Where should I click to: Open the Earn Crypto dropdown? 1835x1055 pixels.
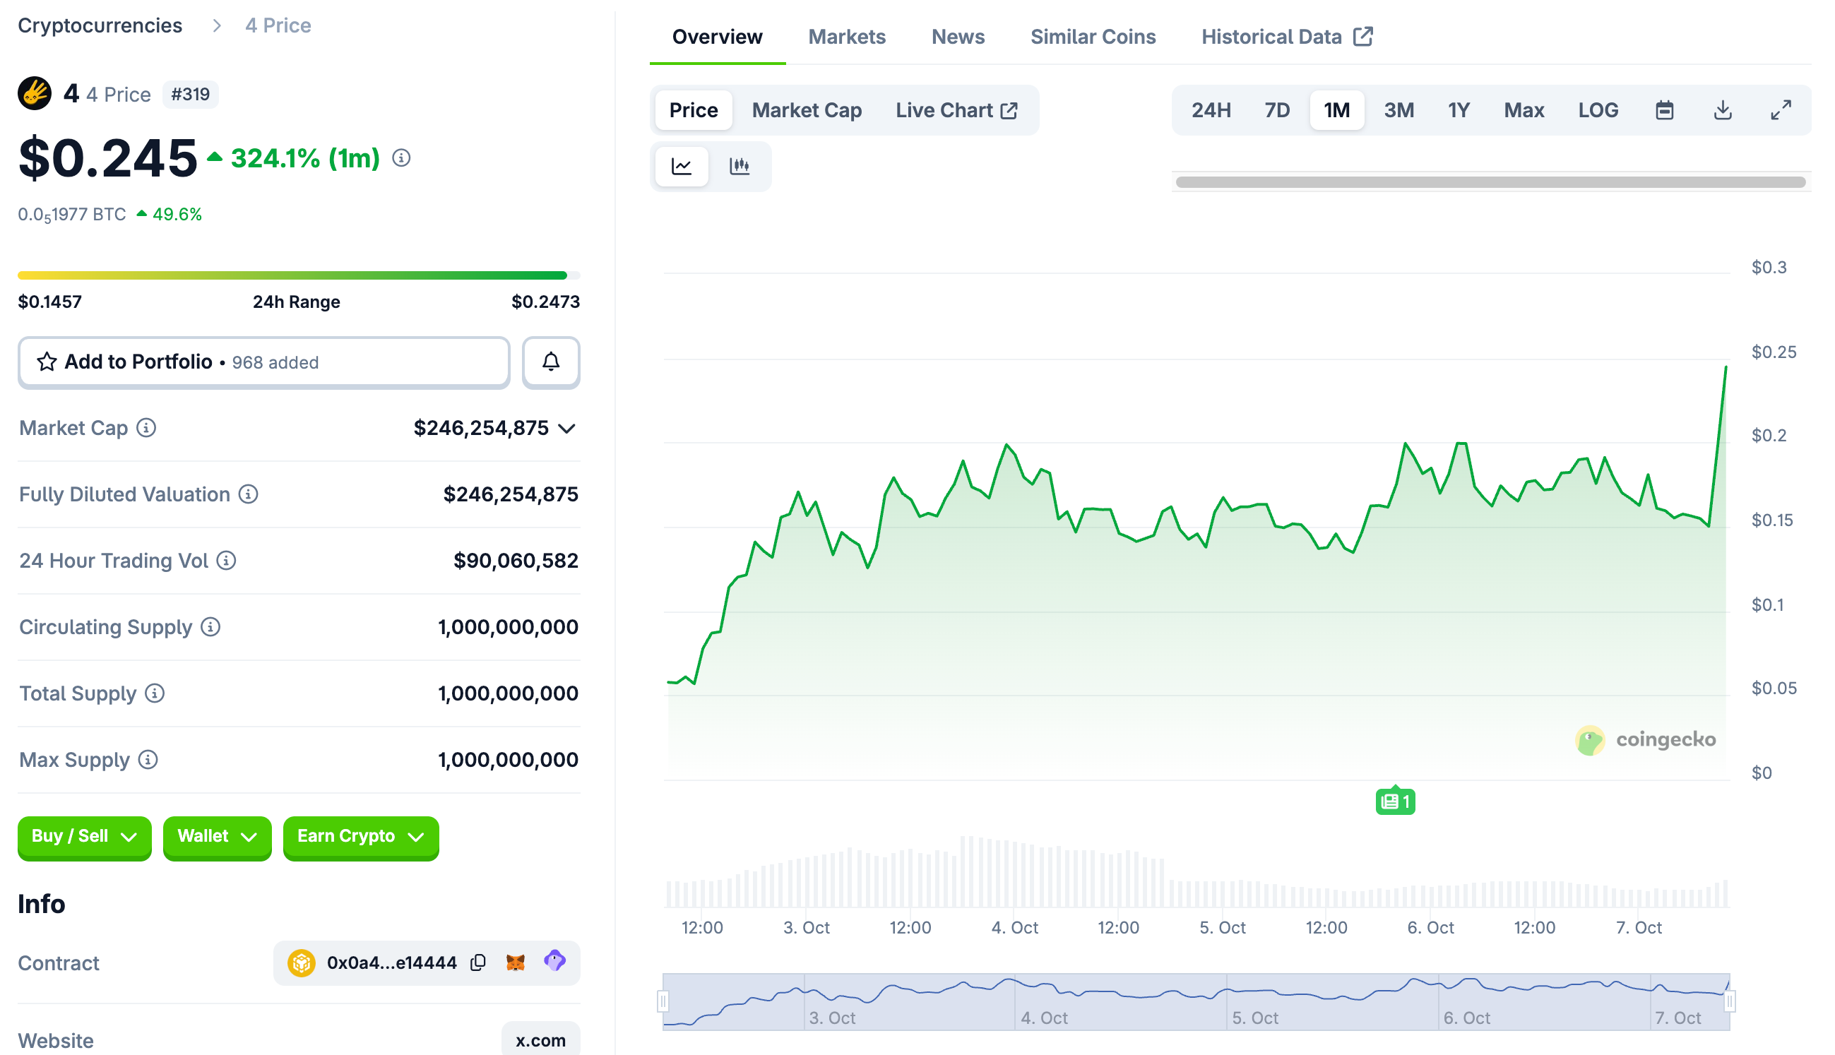pyautogui.click(x=360, y=836)
